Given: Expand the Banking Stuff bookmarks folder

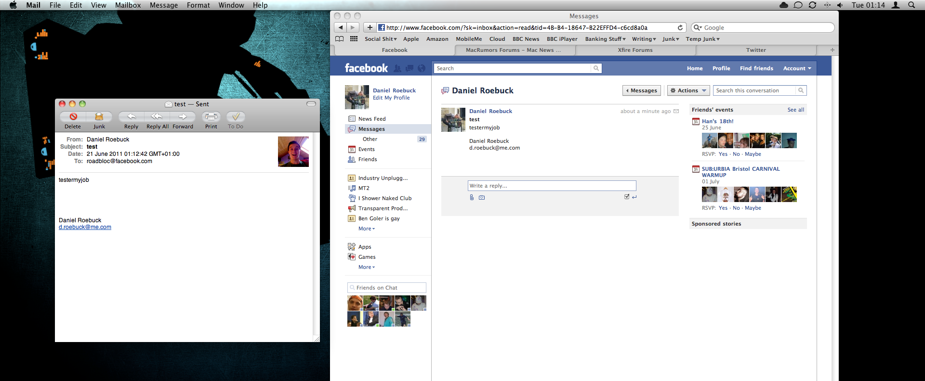Looking at the screenshot, I should pos(605,39).
